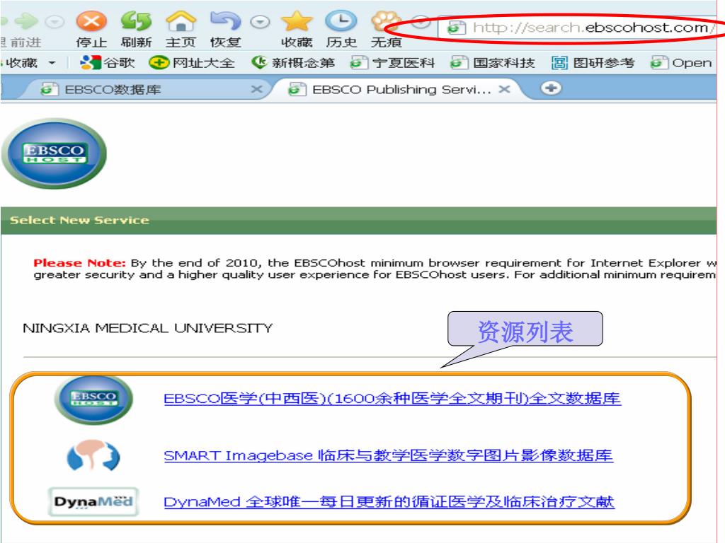Click the 谷歌 bookmark favicon
Image resolution: width=725 pixels, height=543 pixels.
[90, 62]
